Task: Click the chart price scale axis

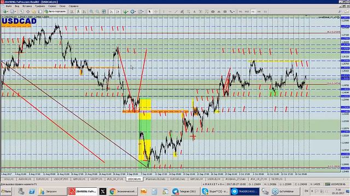Action: (x=345, y=94)
